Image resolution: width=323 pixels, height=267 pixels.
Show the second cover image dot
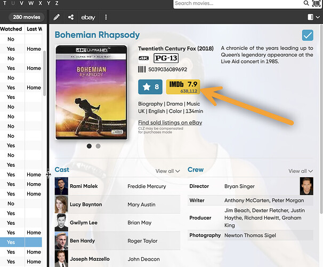point(98,146)
